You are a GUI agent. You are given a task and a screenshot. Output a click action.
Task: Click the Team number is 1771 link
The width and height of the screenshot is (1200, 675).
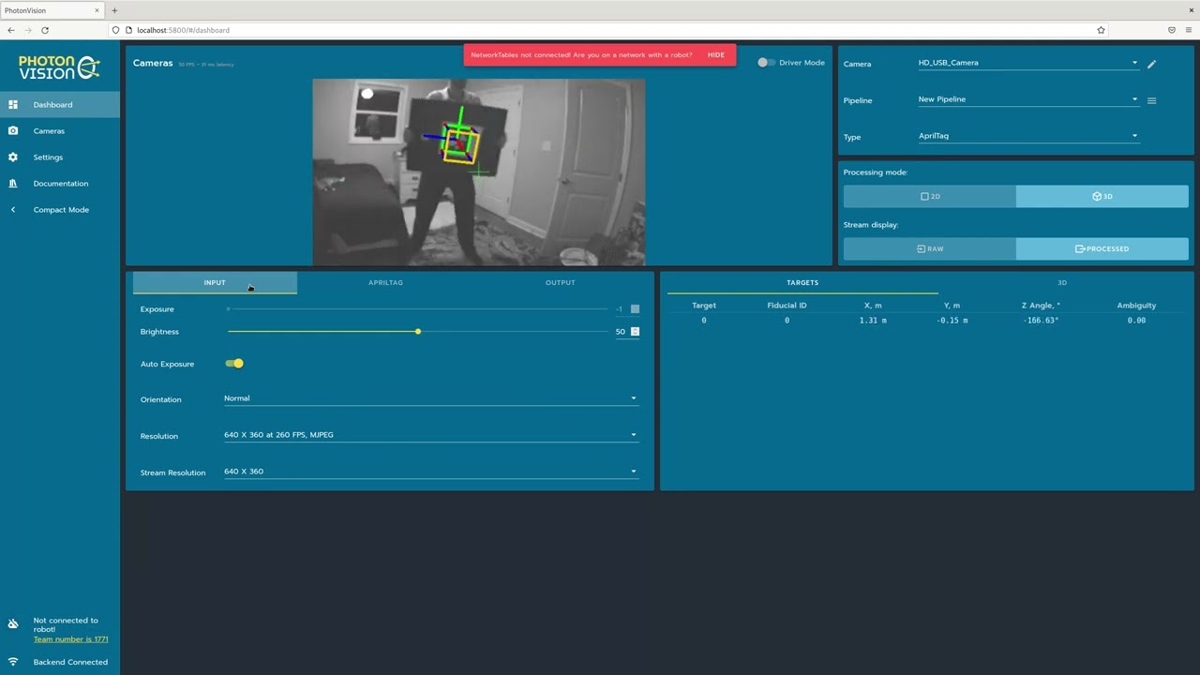tap(70, 639)
